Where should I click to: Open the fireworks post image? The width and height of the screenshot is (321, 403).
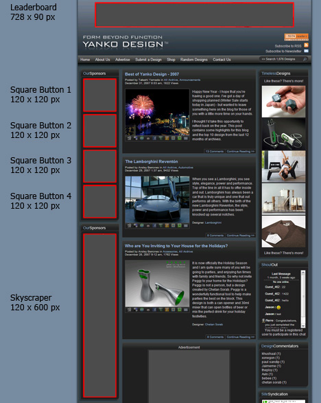click(x=157, y=112)
